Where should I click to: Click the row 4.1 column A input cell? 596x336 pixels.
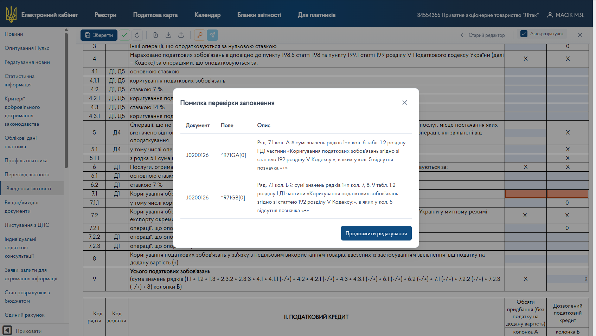coord(526,72)
